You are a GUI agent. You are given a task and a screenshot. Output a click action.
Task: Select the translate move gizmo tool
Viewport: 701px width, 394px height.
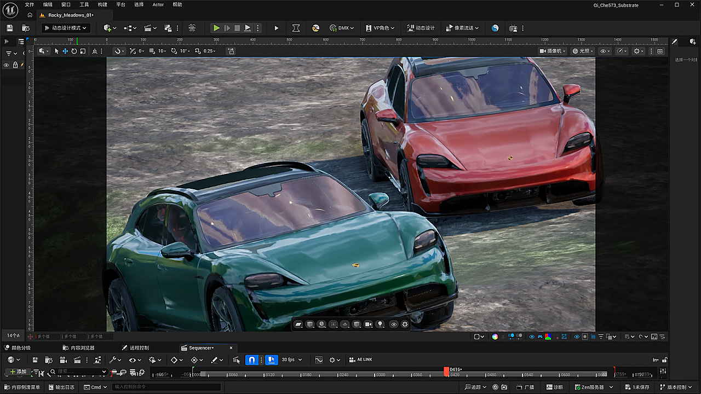point(65,51)
